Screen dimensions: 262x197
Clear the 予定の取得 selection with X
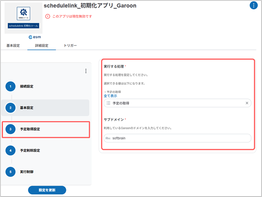click(x=247, y=103)
